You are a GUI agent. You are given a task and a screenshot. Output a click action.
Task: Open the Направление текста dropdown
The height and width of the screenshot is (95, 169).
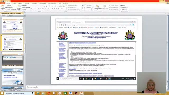(72, 5)
